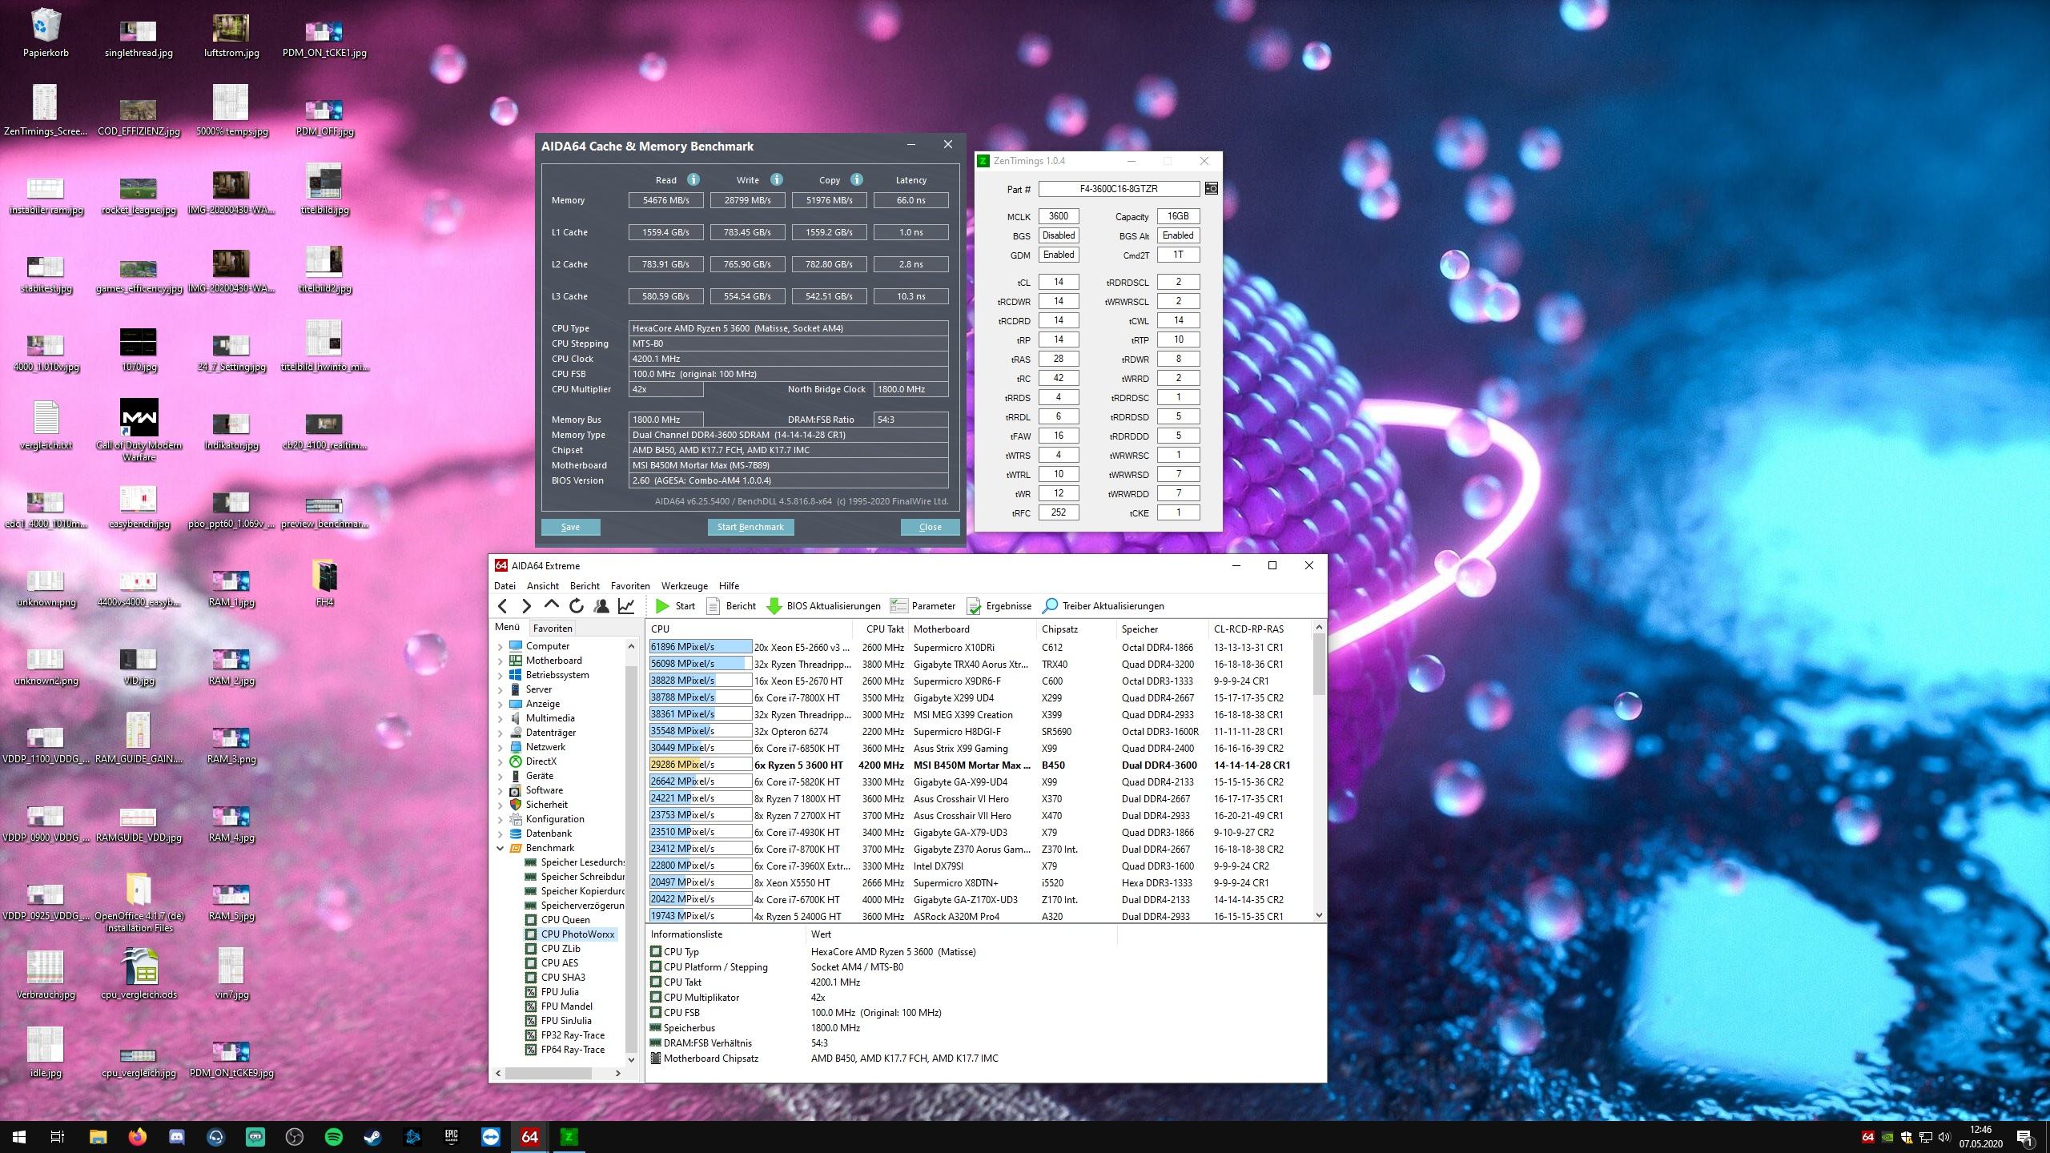The width and height of the screenshot is (2050, 1153).
Task: Click the Write info icon in benchmark window
Action: 777,179
